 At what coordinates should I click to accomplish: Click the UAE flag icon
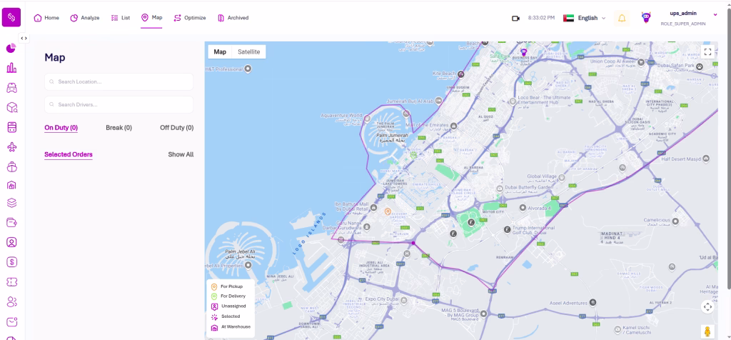point(568,18)
